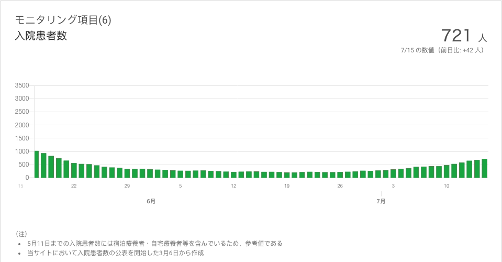Click the (注) notes heading
This screenshot has height=262, width=502.
[x=21, y=234]
